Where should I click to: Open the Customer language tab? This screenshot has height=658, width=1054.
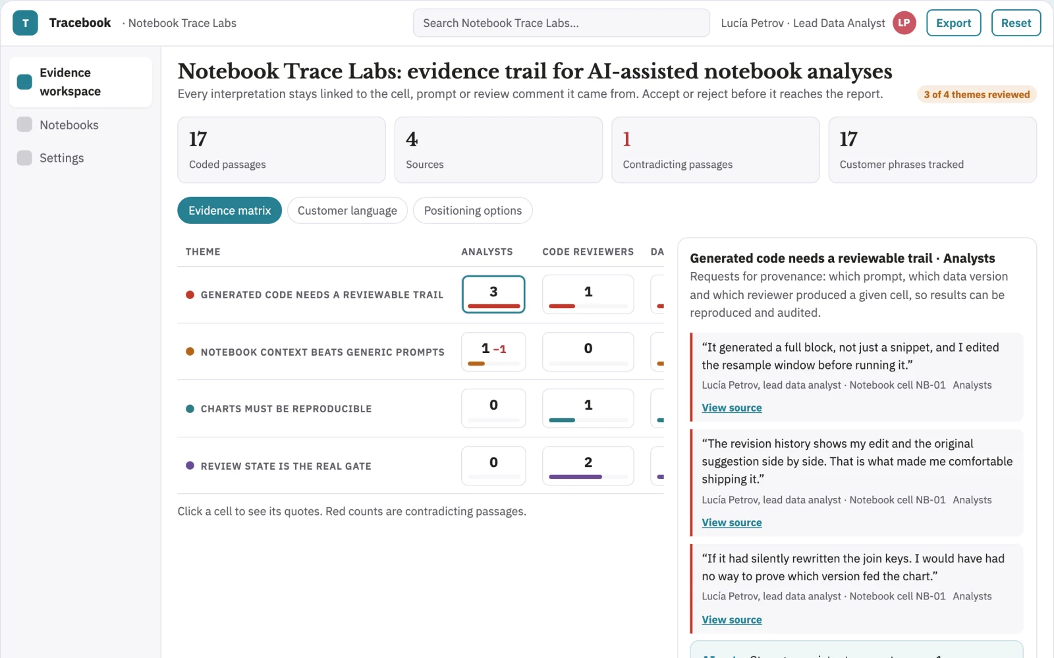(347, 211)
